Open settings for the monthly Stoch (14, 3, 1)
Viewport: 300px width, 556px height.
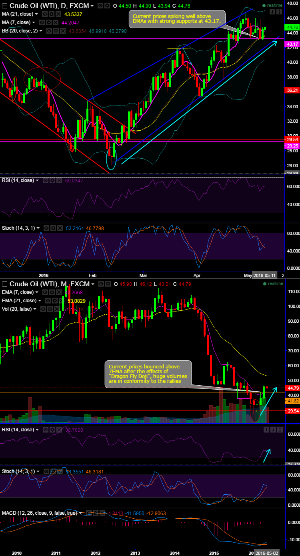[53, 471]
